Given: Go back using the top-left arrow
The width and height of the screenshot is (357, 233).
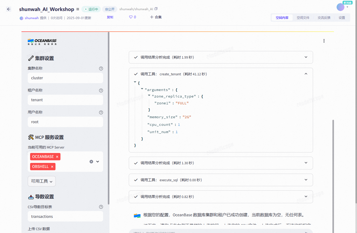Looking at the screenshot, I should [9, 9].
